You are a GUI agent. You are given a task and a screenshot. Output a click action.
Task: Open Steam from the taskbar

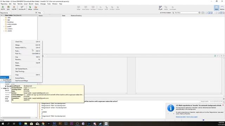[100, 124]
